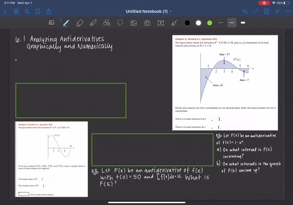
Task: Select the Shapes tool
Action: coord(107,23)
